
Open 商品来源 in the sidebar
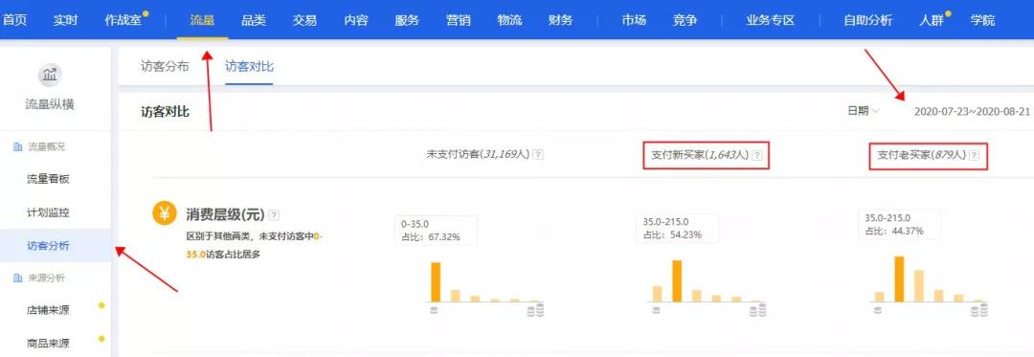pyautogui.click(x=48, y=344)
